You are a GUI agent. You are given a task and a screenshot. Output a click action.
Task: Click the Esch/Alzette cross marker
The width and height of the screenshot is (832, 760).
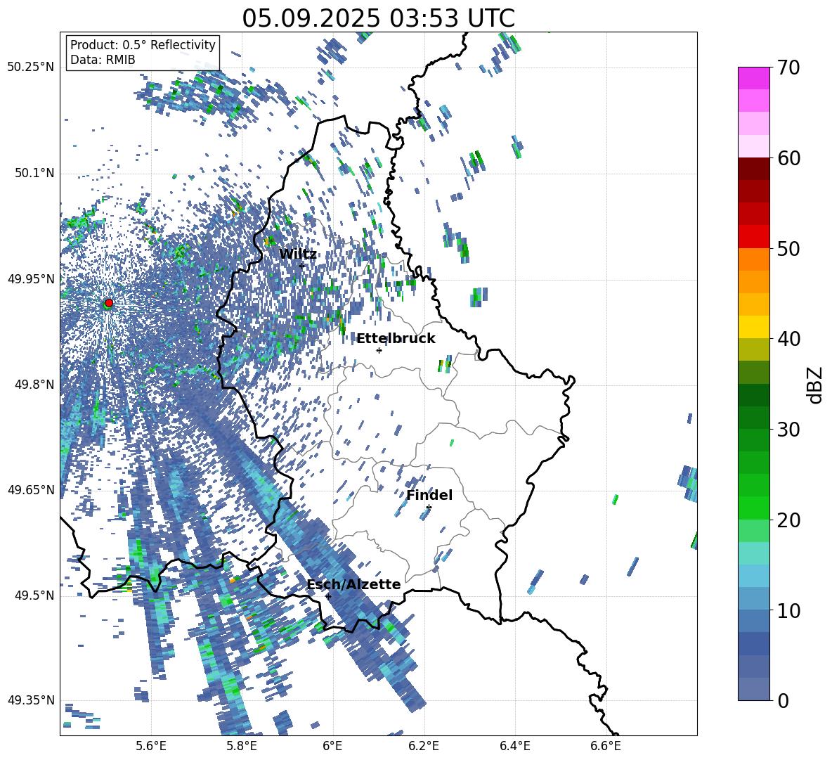click(x=328, y=596)
